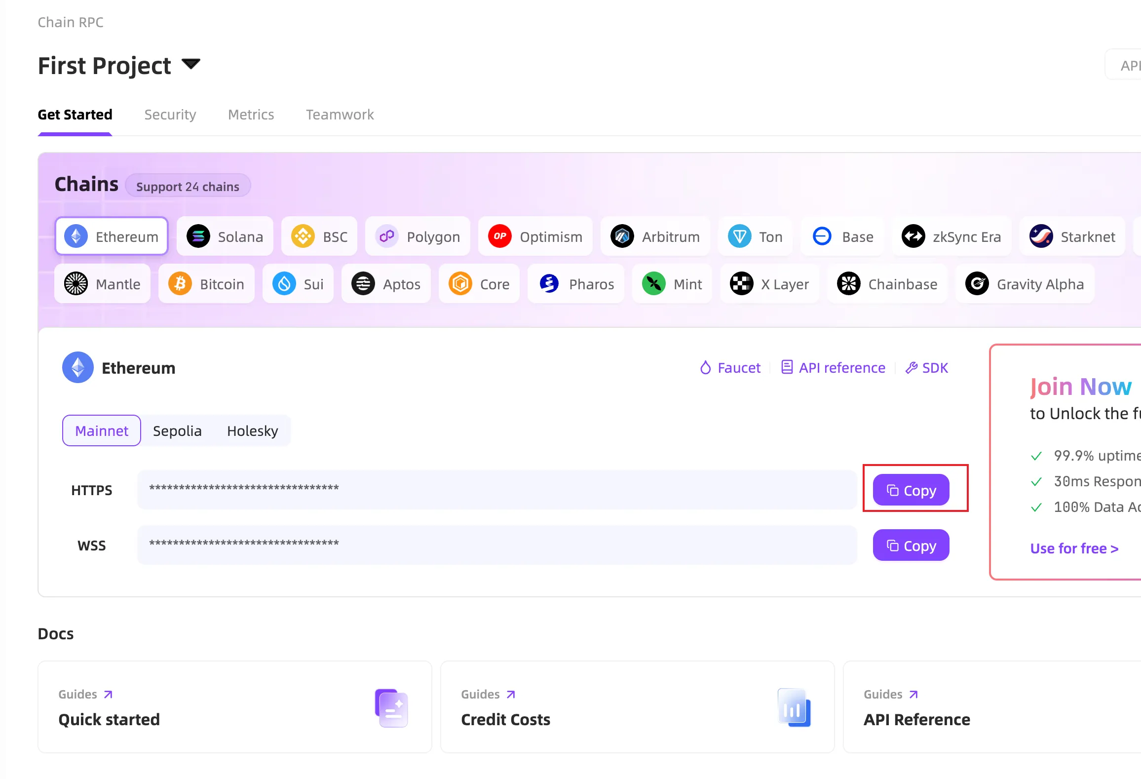The image size is (1141, 779).
Task: Open the API Reference guide card
Action: click(x=992, y=706)
